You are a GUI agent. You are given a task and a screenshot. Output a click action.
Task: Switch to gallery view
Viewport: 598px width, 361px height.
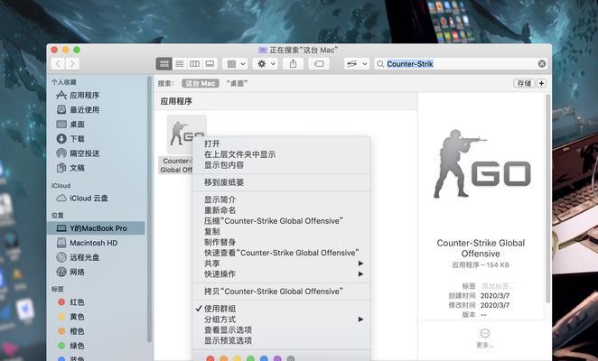tap(210, 64)
